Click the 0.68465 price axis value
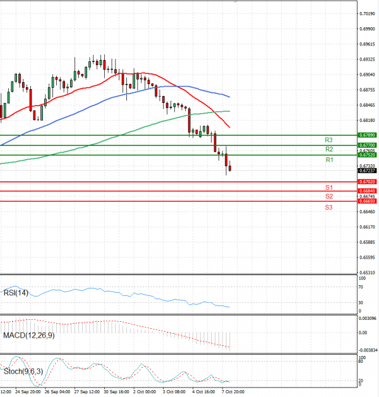The height and width of the screenshot is (397, 379). click(367, 105)
